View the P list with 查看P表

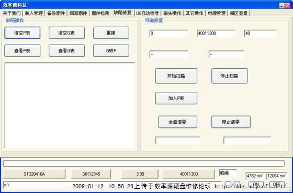point(22,50)
